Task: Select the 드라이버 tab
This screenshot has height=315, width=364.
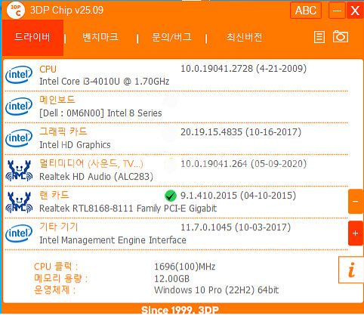Action: point(32,38)
